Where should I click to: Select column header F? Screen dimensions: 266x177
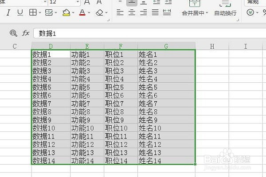click(121, 46)
